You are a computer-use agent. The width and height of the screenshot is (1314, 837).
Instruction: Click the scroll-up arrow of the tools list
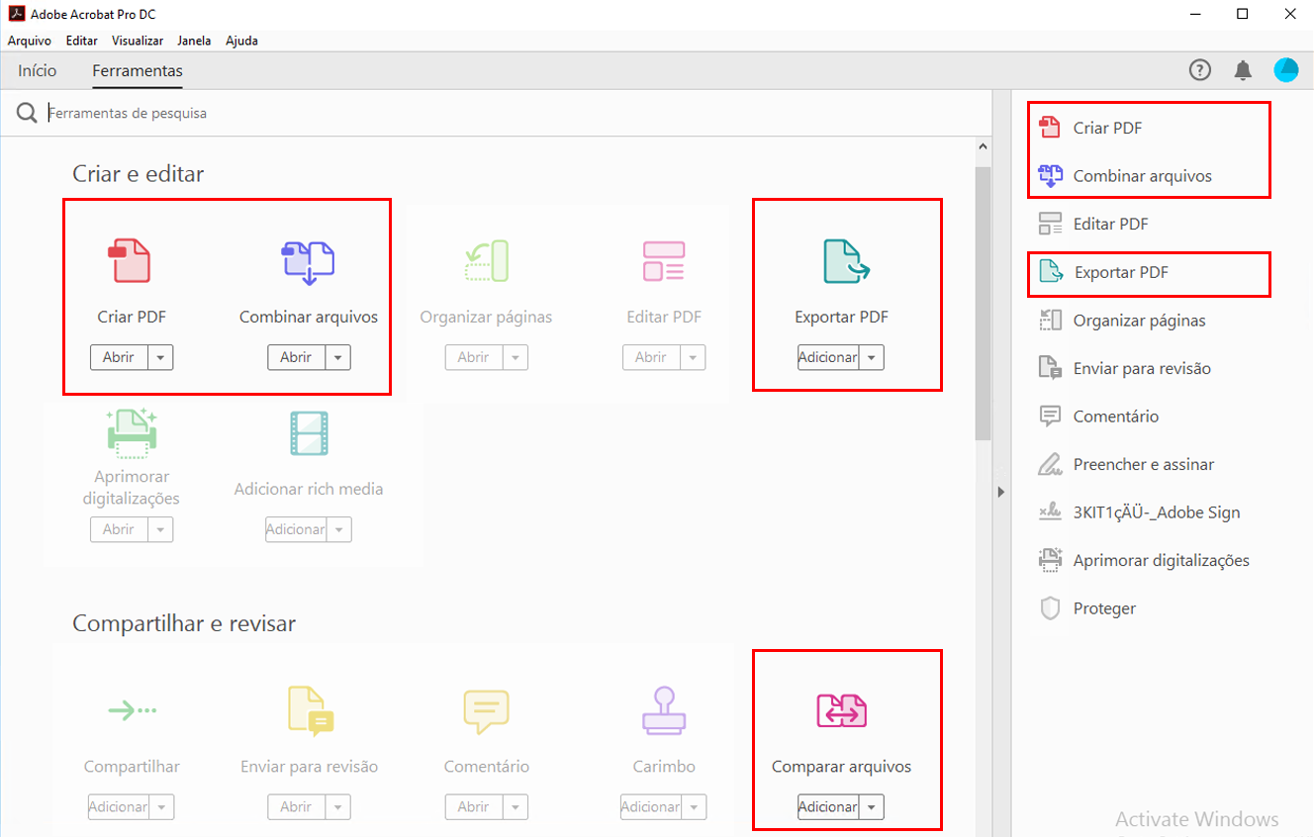click(x=983, y=146)
